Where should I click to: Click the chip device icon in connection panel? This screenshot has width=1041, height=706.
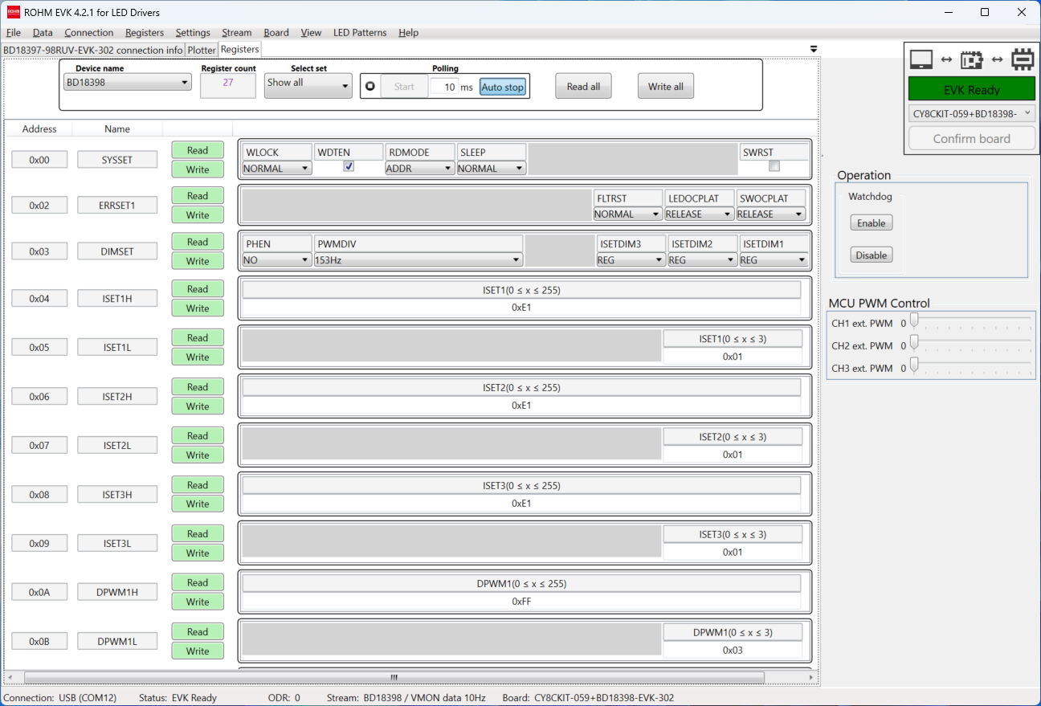pos(1023,59)
